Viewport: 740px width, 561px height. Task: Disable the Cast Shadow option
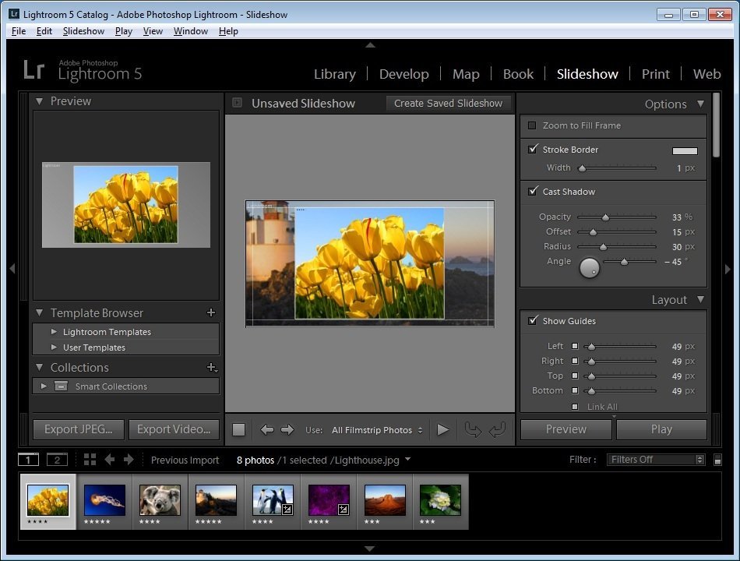(534, 191)
